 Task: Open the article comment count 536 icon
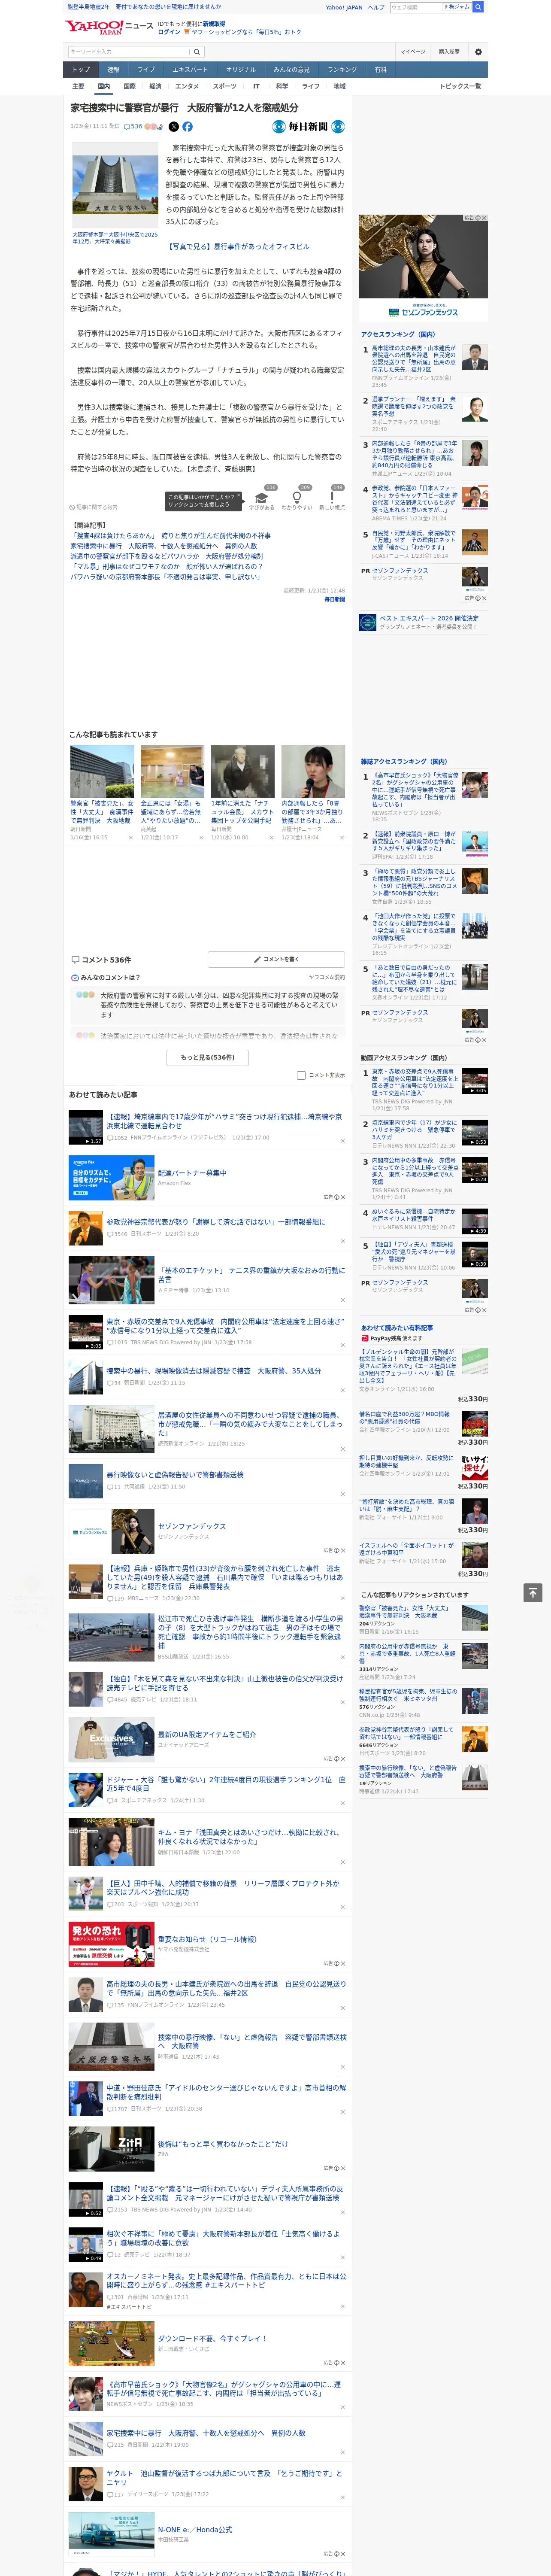point(133,127)
